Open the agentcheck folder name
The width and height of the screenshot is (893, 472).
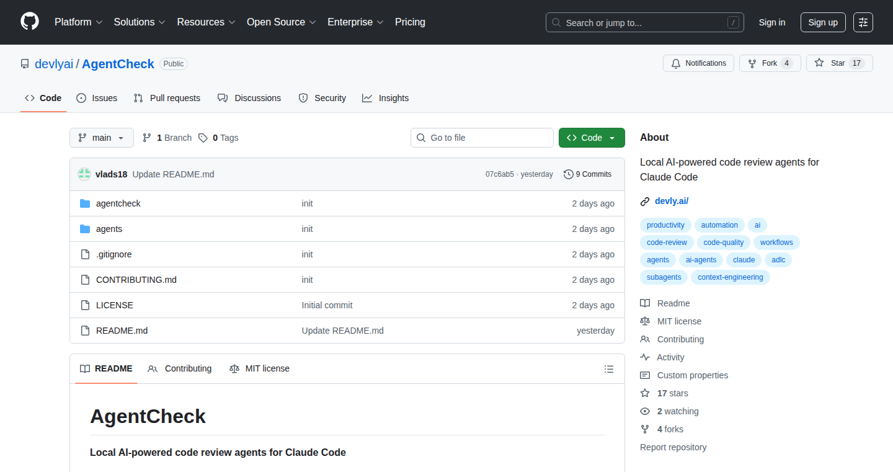coord(118,203)
